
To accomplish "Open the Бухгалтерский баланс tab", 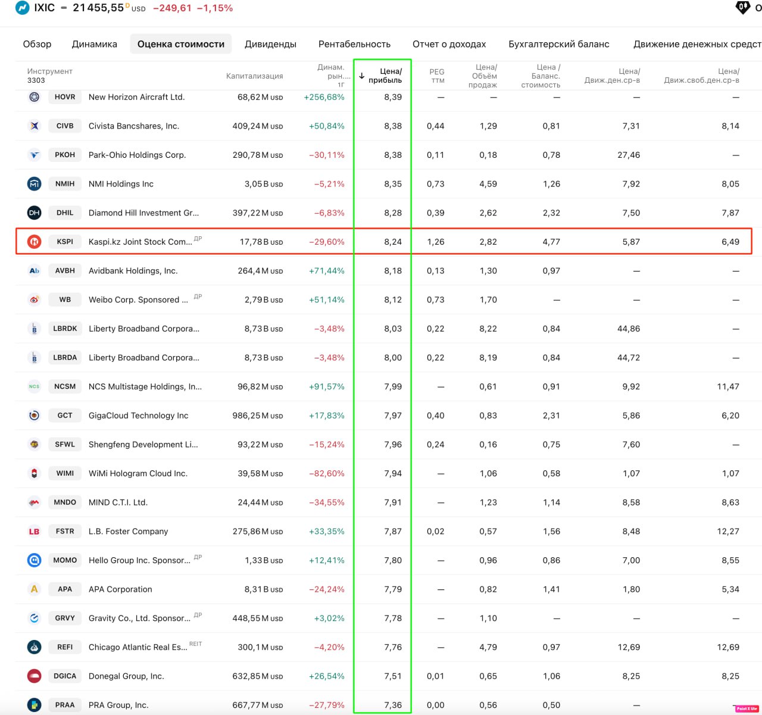I will tap(558, 44).
